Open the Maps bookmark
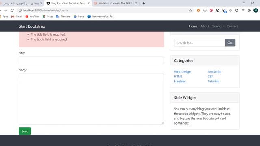Screen dimensions: 260x146 (x=48, y=17)
